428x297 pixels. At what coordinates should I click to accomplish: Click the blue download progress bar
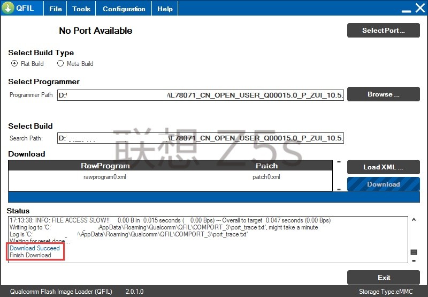click(x=214, y=197)
